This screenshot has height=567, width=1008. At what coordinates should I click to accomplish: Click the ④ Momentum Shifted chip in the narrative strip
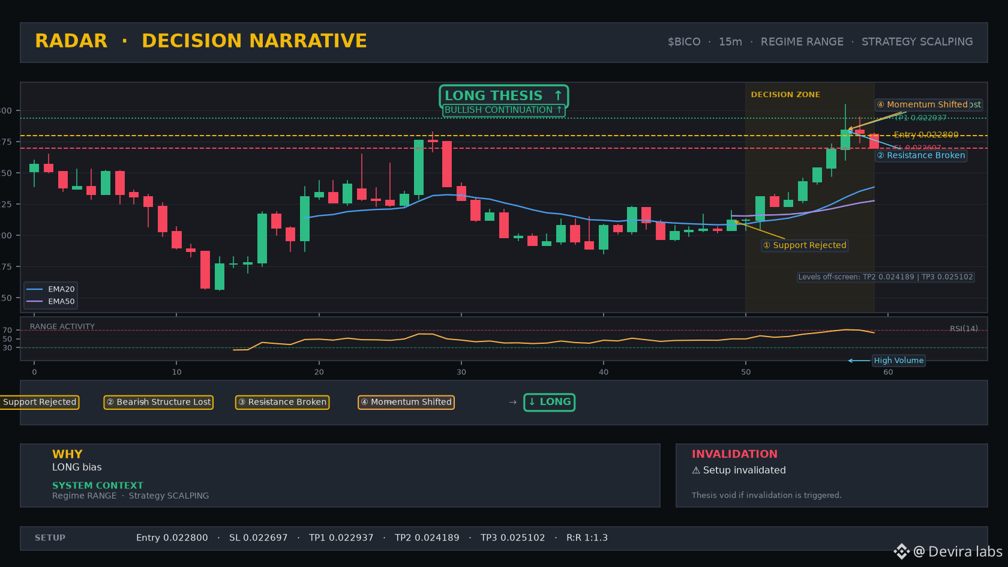[406, 402]
